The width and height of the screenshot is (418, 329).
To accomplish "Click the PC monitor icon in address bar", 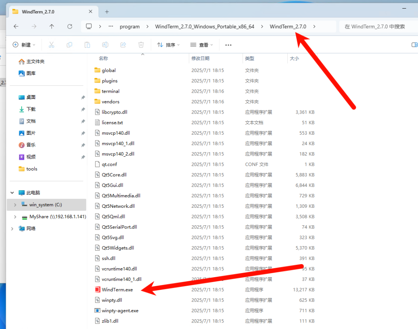I will click(x=89, y=27).
